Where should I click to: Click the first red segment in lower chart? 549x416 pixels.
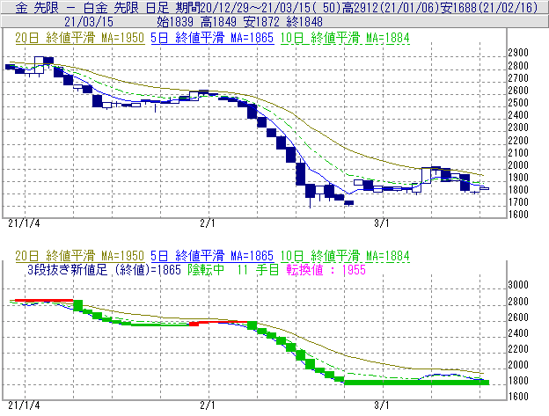tap(44, 300)
